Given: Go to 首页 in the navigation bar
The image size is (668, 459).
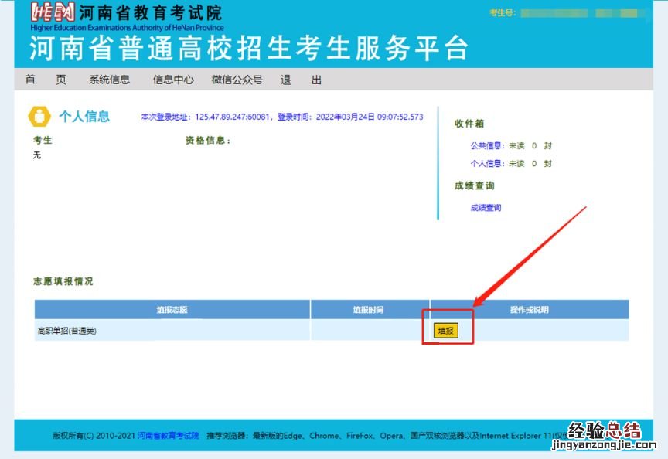Looking at the screenshot, I should 46,80.
